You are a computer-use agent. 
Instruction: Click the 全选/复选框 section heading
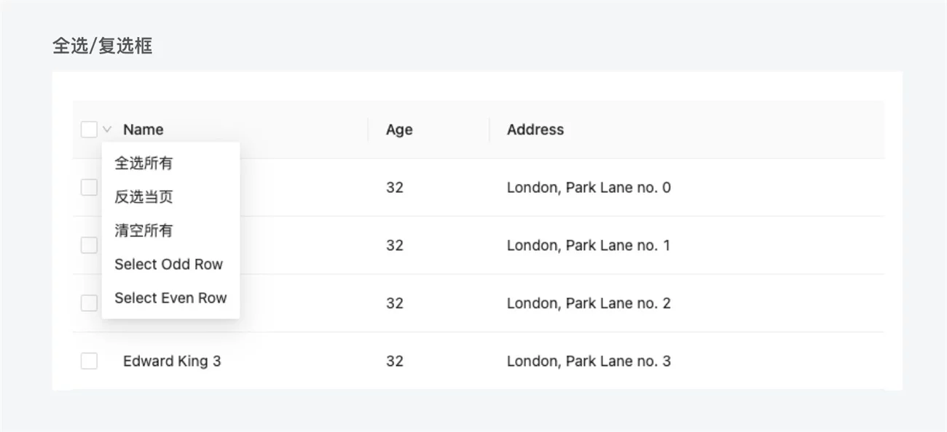103,46
